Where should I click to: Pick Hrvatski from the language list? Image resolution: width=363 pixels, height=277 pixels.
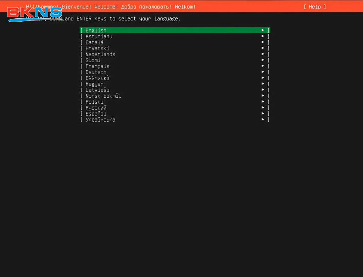point(97,48)
